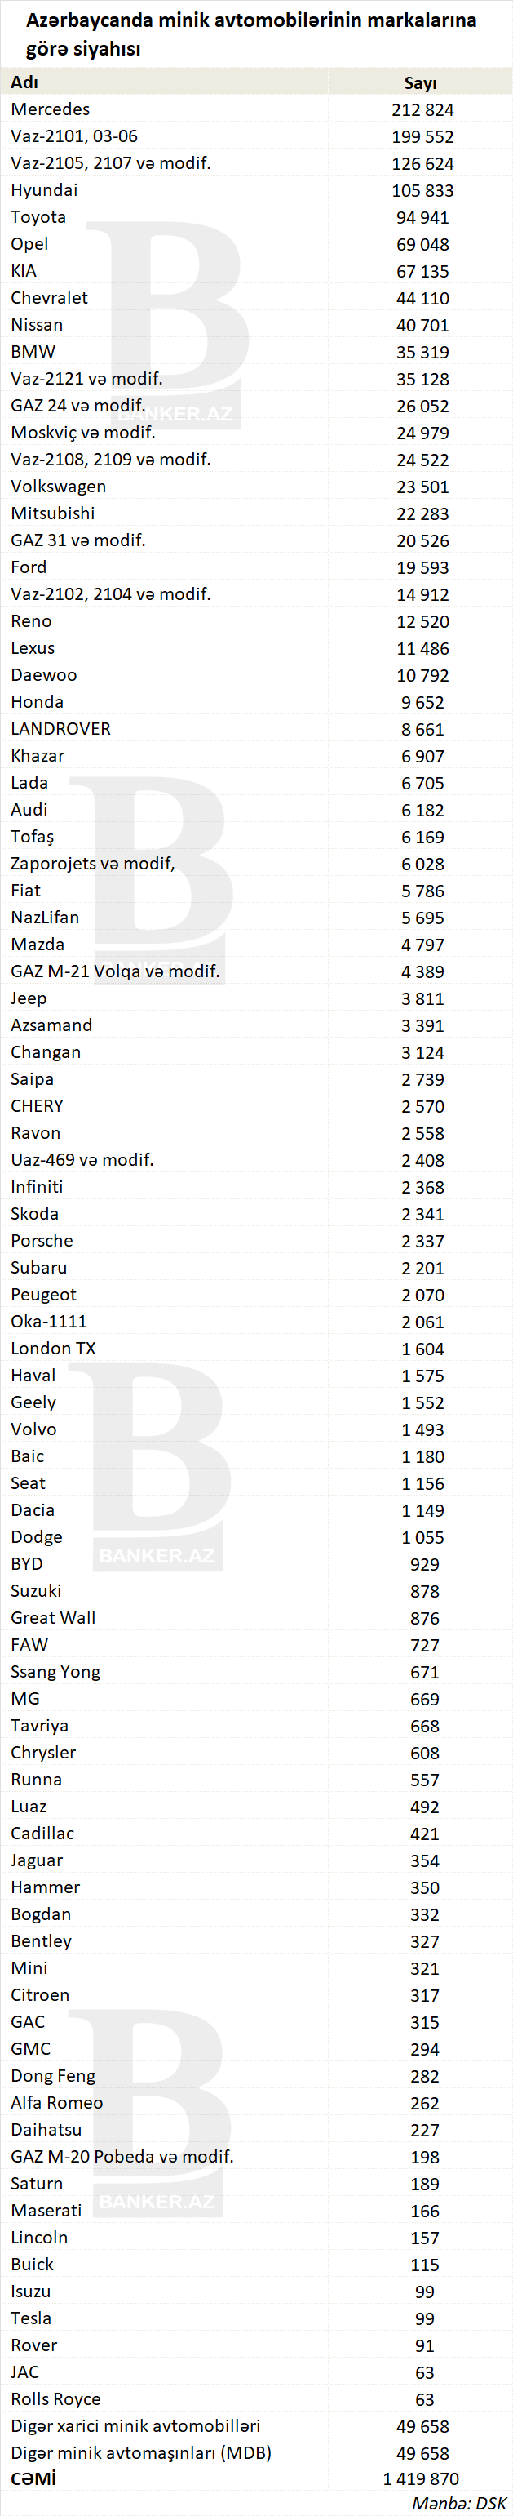This screenshot has width=513, height=2516.
Task: Click the Hyundai count 105 833
Action: (x=422, y=190)
